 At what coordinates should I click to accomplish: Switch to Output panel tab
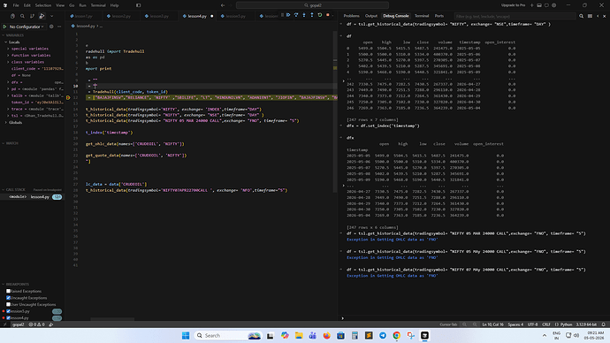[x=371, y=16]
